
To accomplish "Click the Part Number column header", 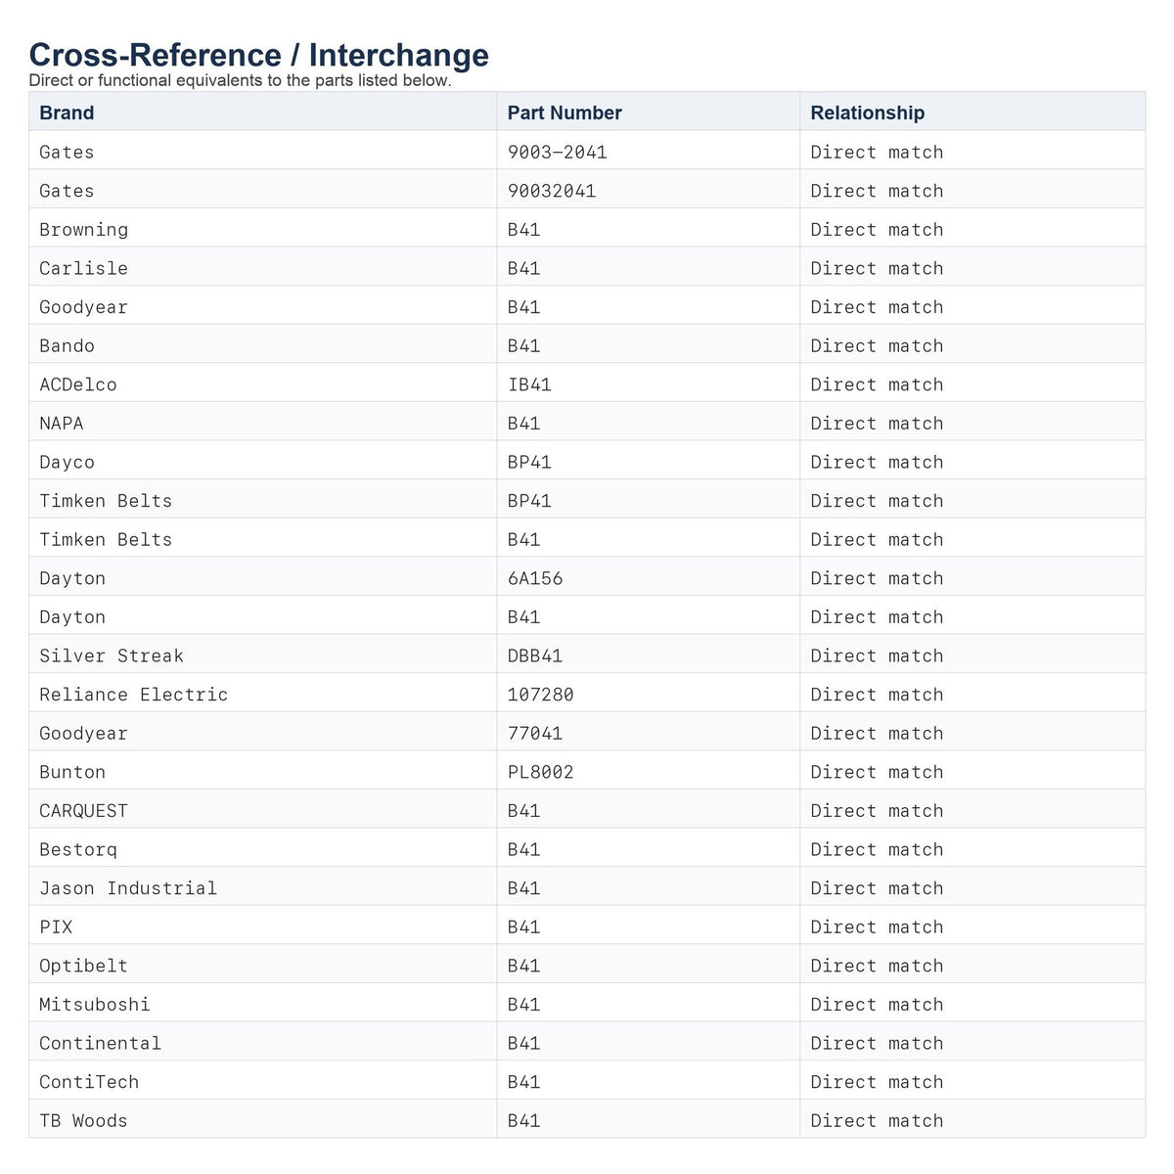I will point(649,113).
